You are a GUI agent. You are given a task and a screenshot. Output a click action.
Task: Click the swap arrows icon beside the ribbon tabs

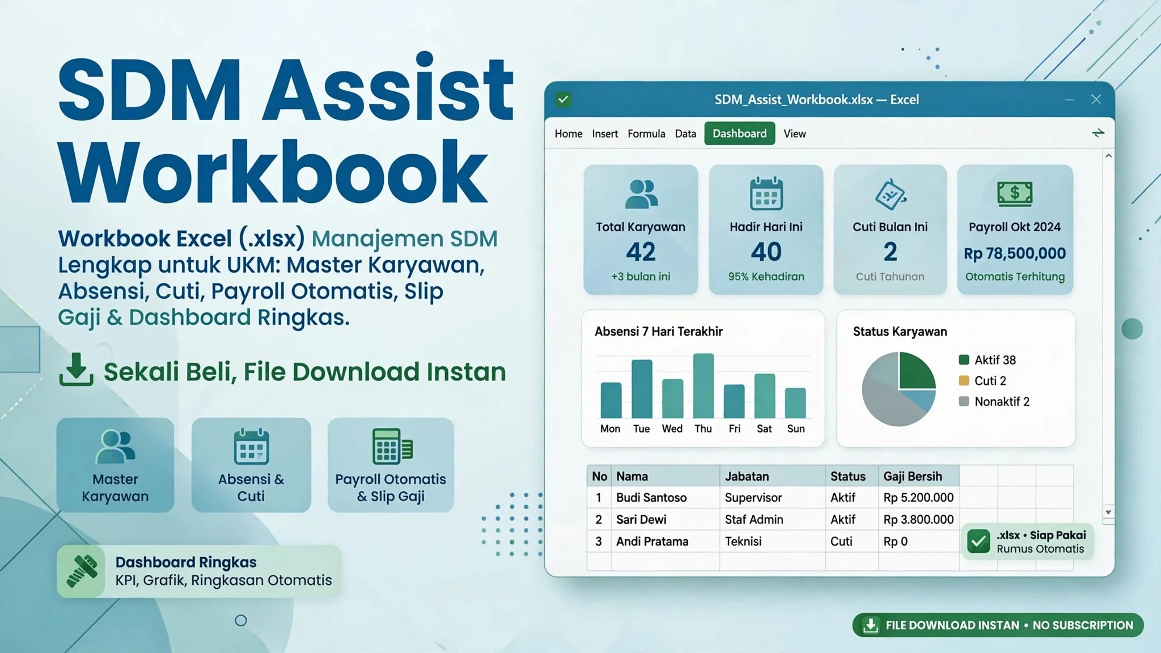coord(1098,133)
